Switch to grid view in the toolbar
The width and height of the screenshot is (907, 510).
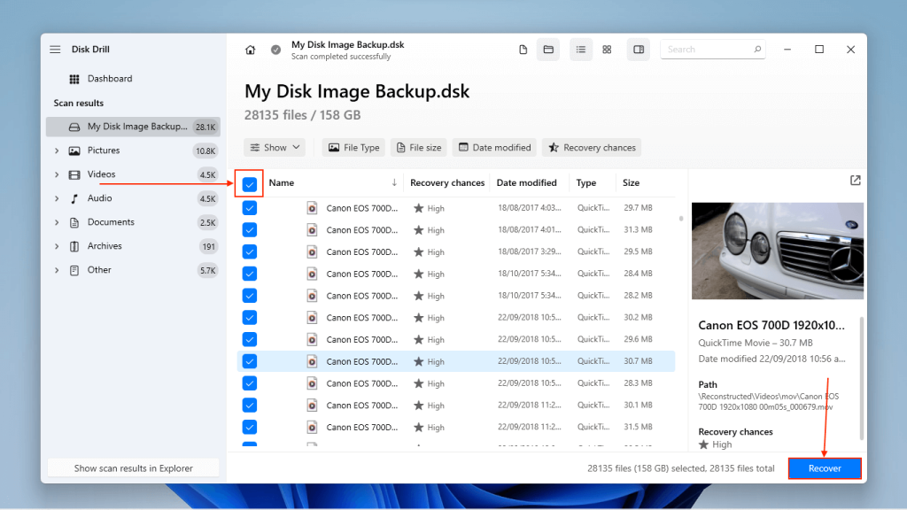(x=607, y=50)
